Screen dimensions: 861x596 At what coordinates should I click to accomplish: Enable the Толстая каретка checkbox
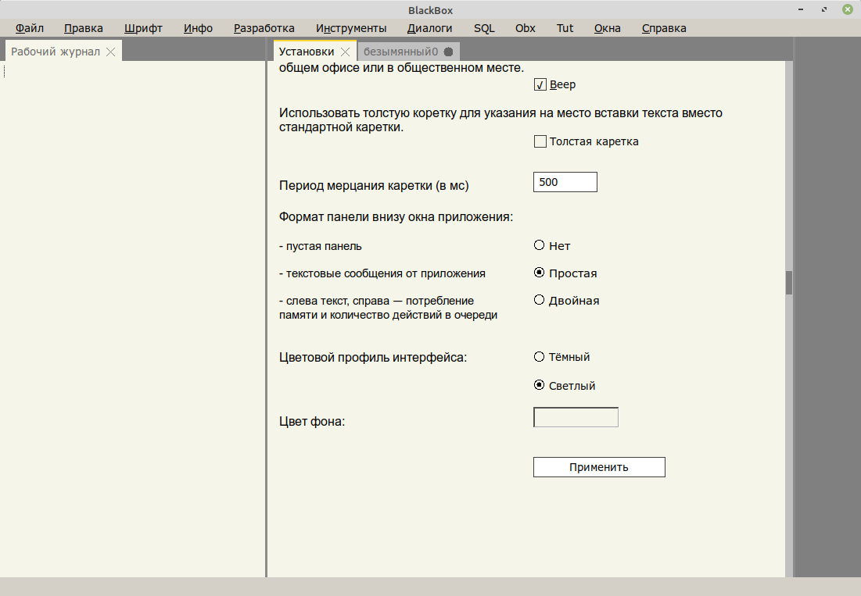click(x=540, y=141)
